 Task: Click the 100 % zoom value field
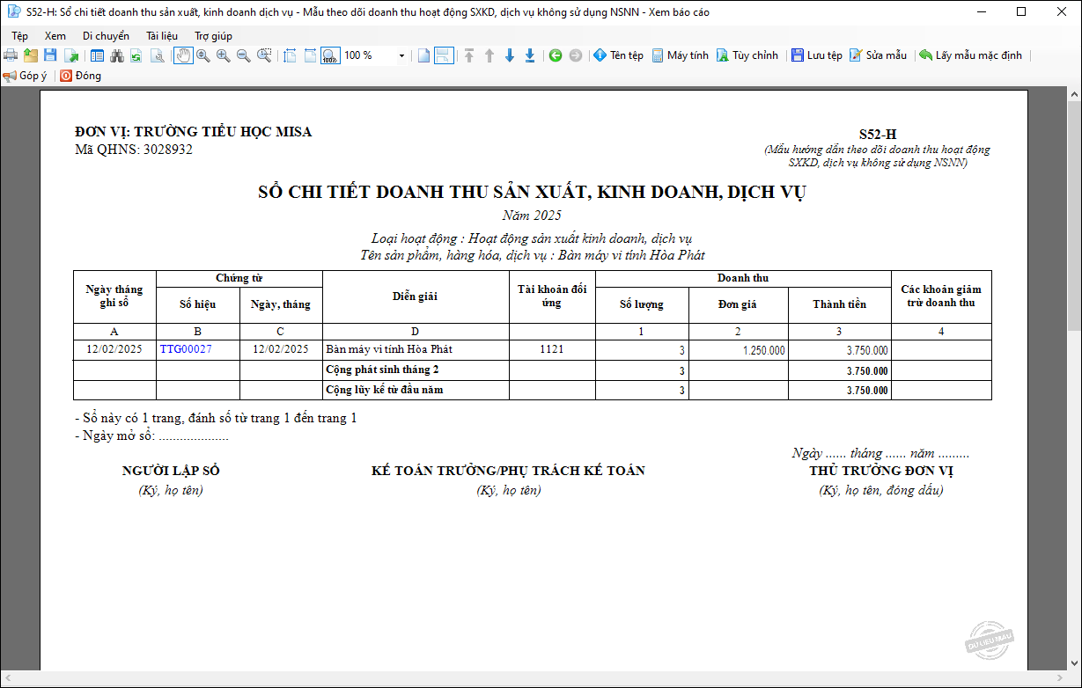click(369, 55)
